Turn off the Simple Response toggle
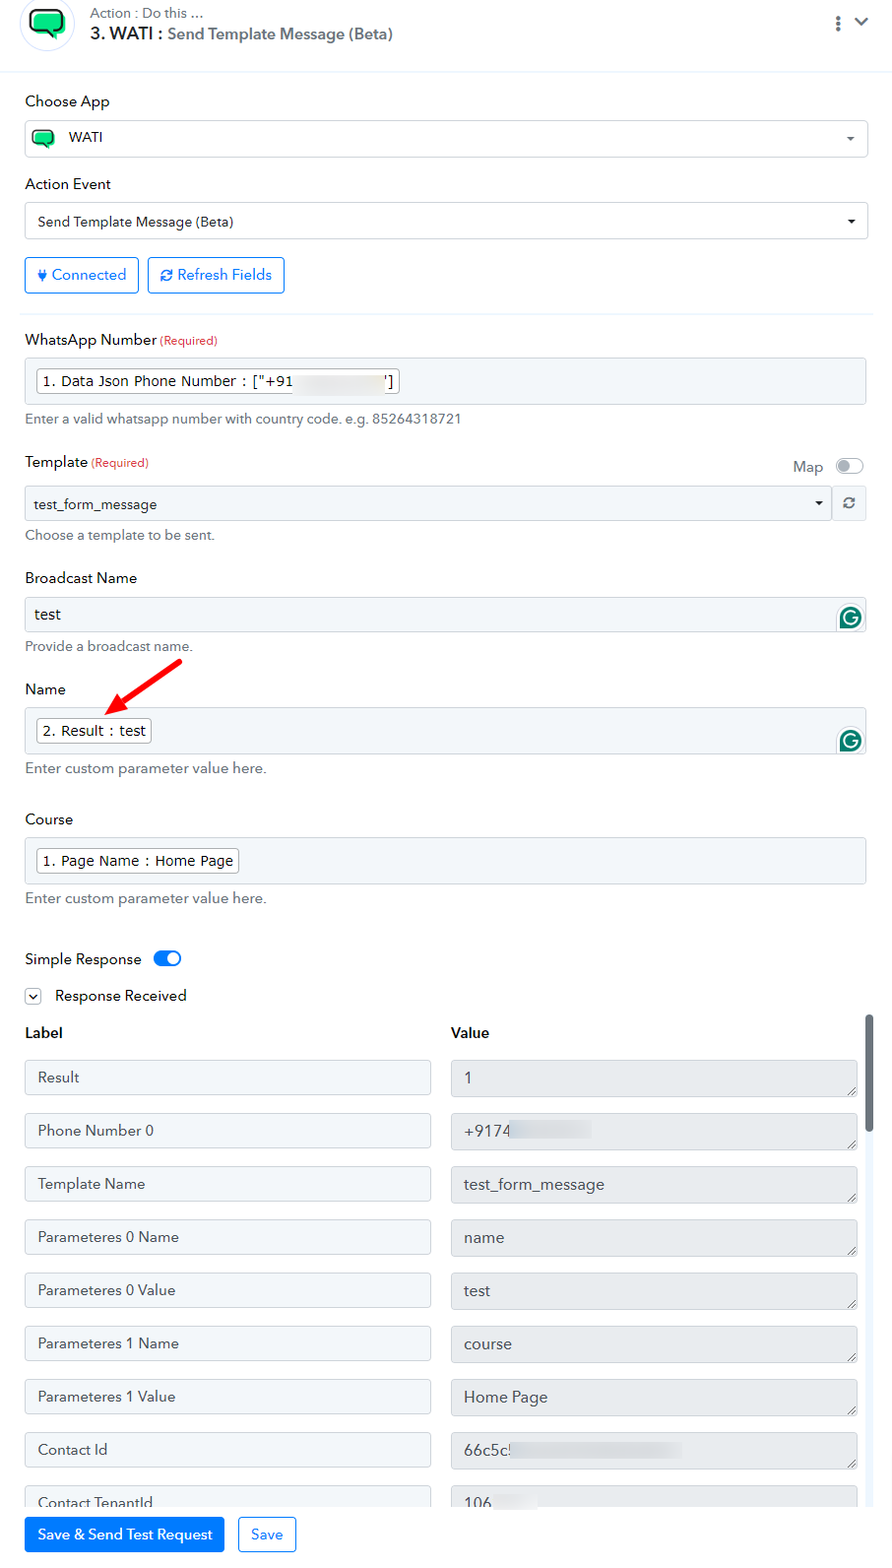 pos(167,958)
